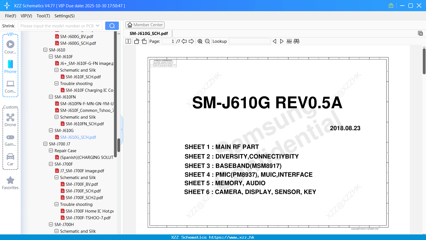The height and width of the screenshot is (240, 426).
Task: Click the search magnifier button
Action: coord(112,26)
